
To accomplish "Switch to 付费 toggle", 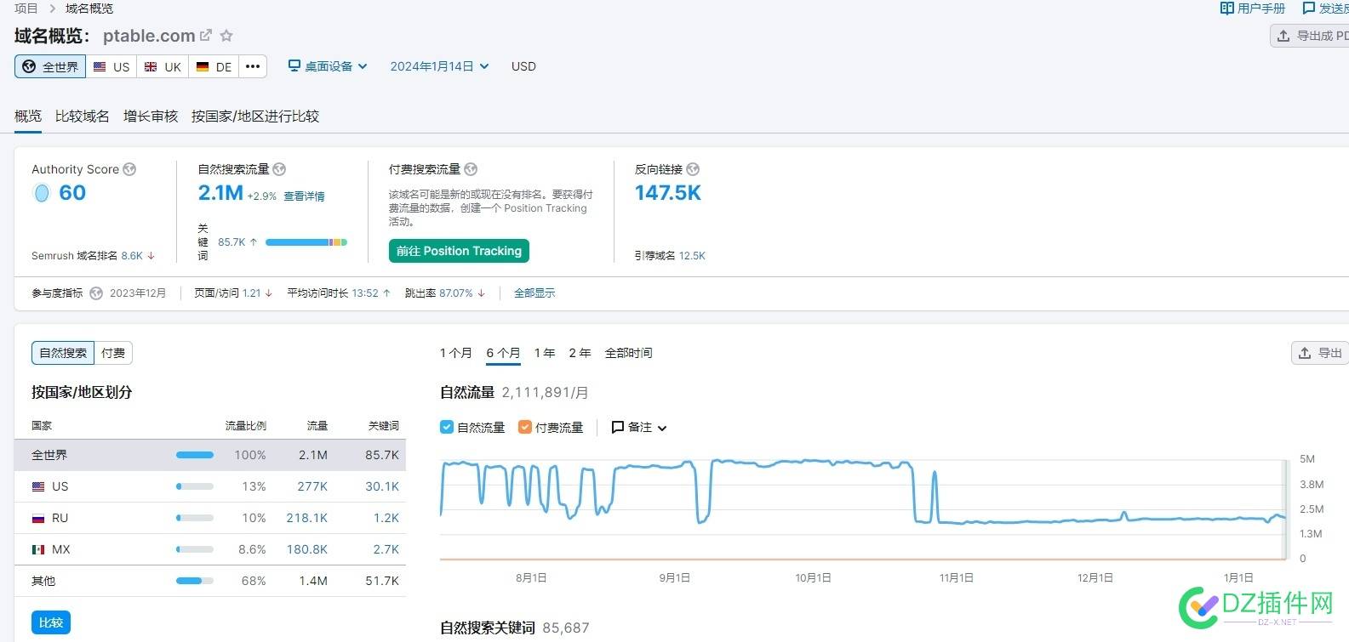I will [x=113, y=353].
